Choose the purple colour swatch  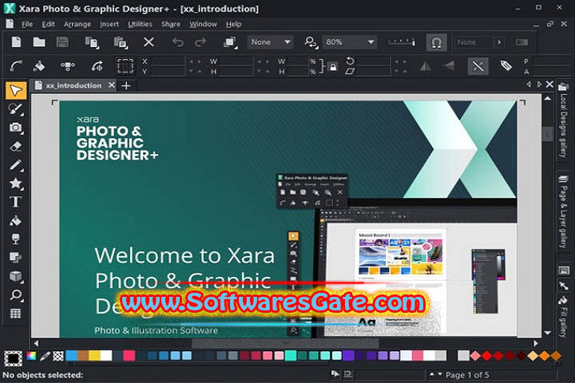click(348, 356)
